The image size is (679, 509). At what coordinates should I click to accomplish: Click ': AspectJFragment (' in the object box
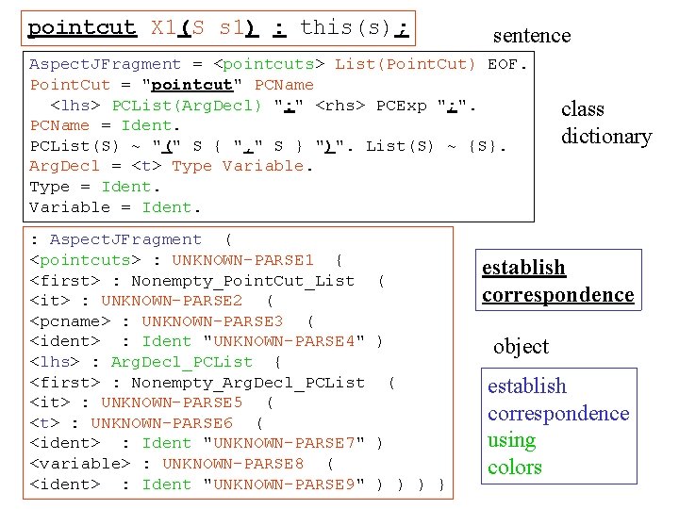pos(132,239)
